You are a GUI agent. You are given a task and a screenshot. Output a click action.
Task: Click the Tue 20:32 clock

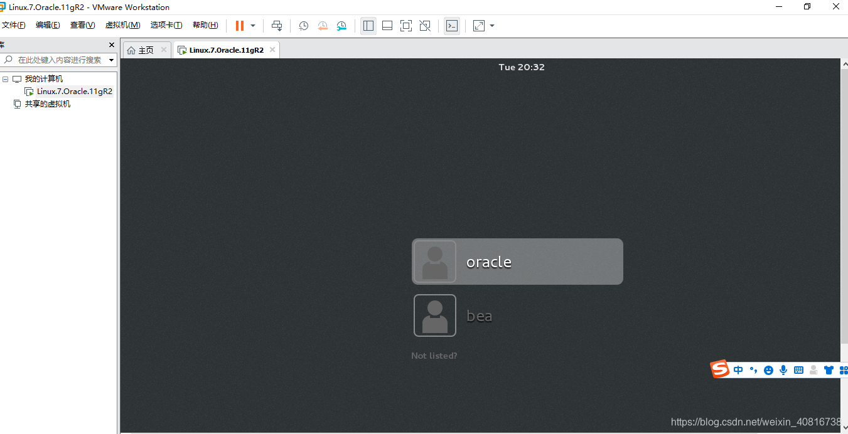[x=522, y=67]
